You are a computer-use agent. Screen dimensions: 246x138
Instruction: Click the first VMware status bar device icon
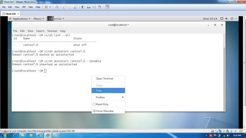click(x=212, y=131)
